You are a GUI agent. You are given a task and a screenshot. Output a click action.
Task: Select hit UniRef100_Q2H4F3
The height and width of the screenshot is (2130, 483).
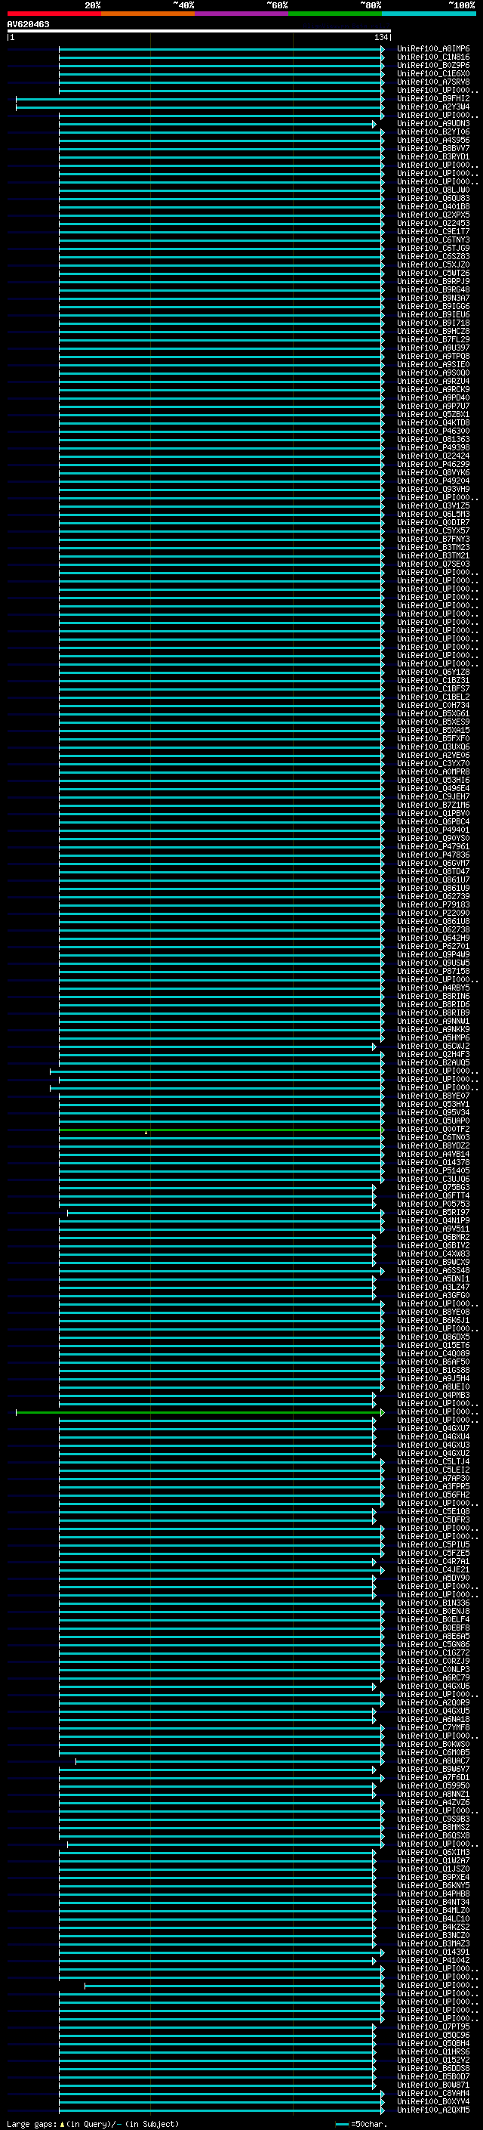(x=433, y=1054)
